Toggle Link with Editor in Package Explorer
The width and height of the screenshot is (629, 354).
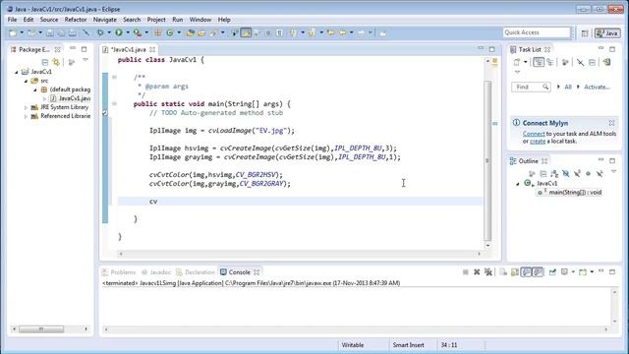click(x=56, y=62)
